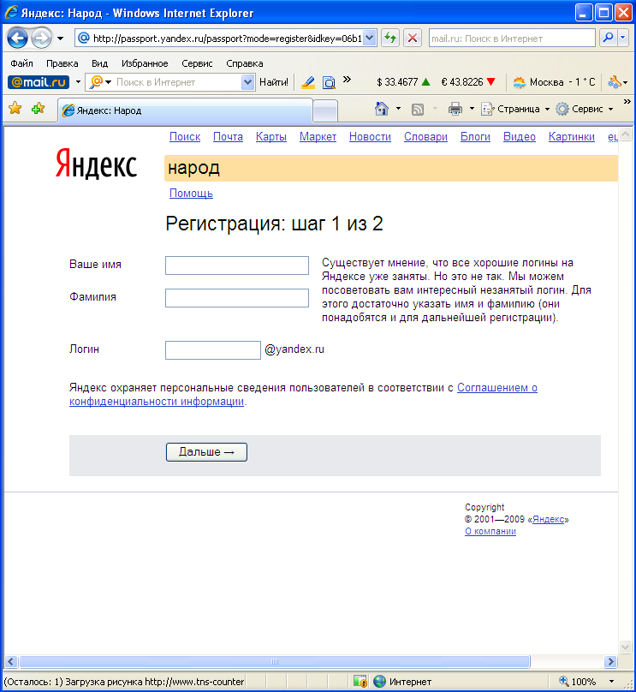The width and height of the screenshot is (636, 692).
Task: Open the Вид menu
Action: [x=99, y=63]
